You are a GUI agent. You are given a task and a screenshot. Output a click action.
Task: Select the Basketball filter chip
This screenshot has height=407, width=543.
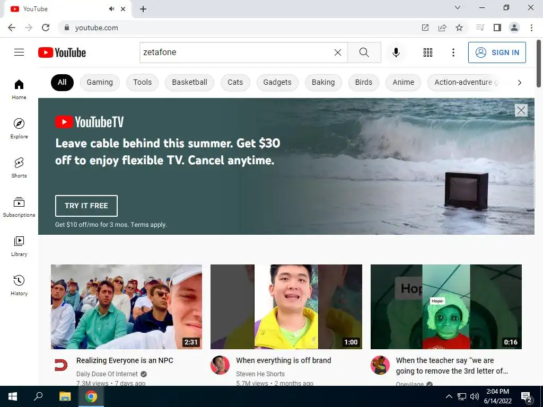click(x=189, y=82)
